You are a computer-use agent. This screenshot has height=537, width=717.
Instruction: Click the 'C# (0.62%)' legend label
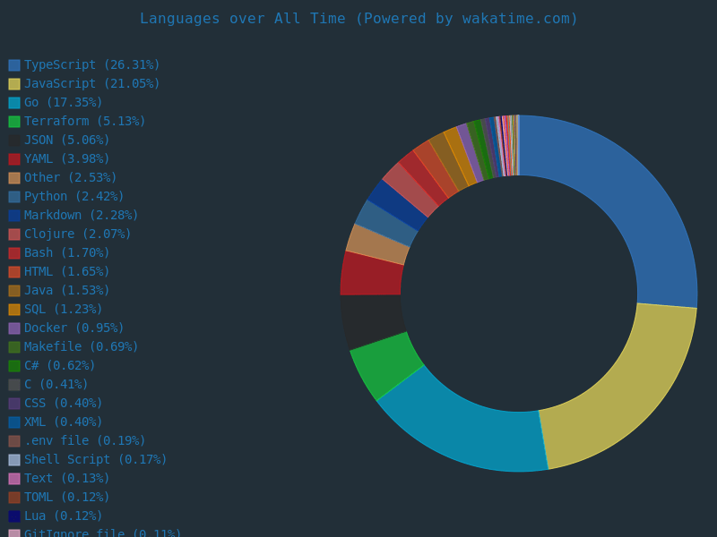(x=59, y=365)
